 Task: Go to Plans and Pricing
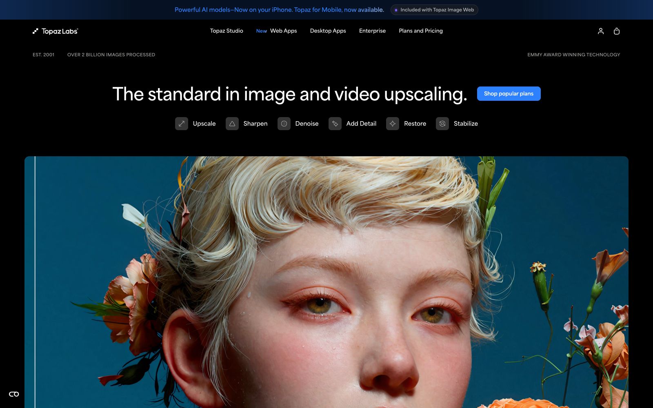pyautogui.click(x=421, y=31)
